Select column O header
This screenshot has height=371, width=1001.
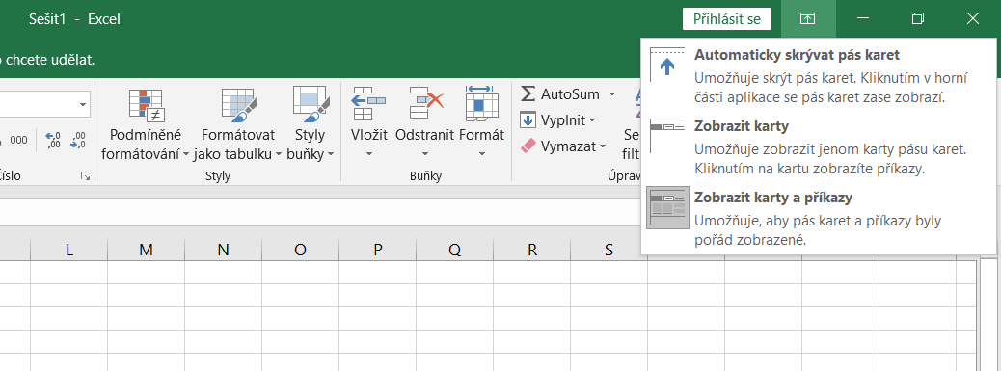tap(301, 250)
